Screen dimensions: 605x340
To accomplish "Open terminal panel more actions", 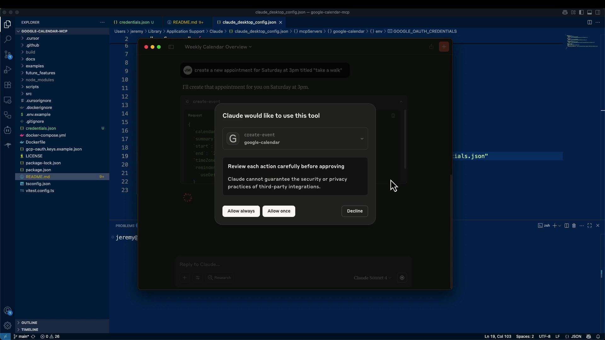I will tap(582, 226).
